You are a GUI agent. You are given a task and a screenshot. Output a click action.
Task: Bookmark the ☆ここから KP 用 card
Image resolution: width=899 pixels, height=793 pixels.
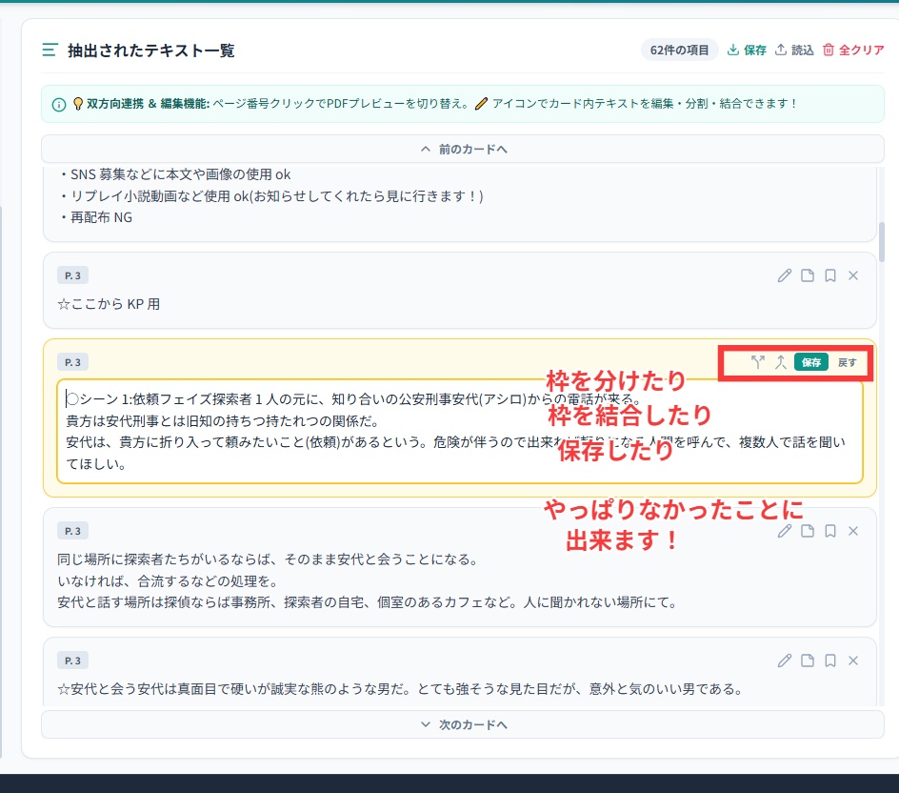tap(830, 275)
